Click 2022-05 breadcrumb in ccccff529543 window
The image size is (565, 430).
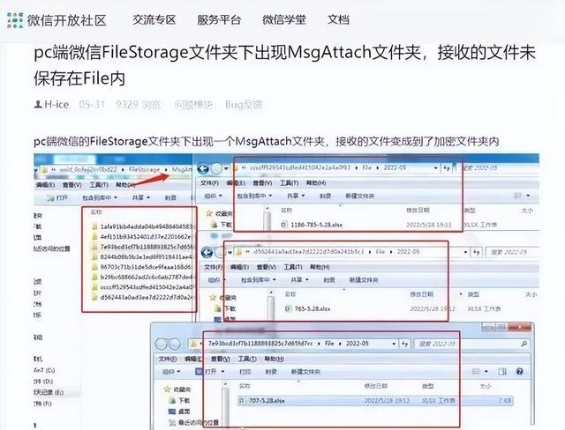click(395, 167)
